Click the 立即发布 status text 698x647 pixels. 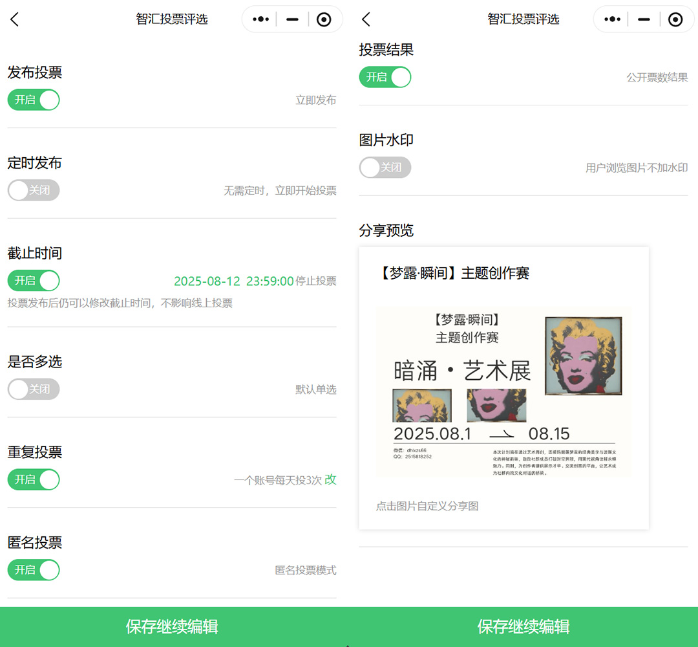click(x=316, y=100)
